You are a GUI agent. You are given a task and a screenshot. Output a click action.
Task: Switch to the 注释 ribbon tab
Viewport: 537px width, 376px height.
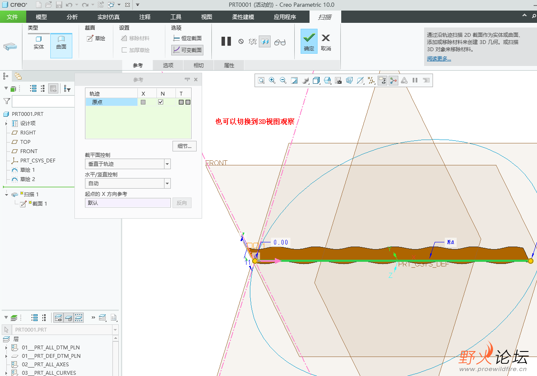pyautogui.click(x=145, y=17)
